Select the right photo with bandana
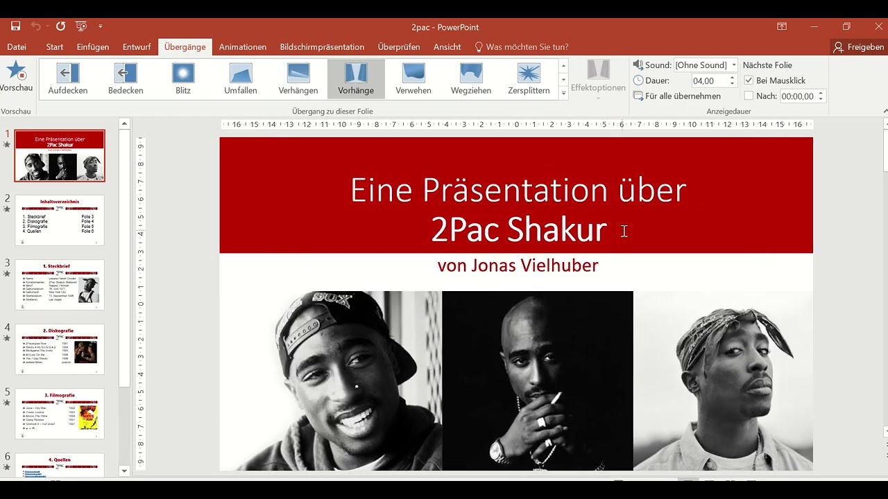Image resolution: width=888 pixels, height=499 pixels. [x=723, y=380]
